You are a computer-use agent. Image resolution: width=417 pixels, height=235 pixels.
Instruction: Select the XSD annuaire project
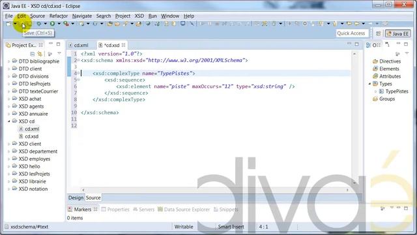tap(30, 114)
